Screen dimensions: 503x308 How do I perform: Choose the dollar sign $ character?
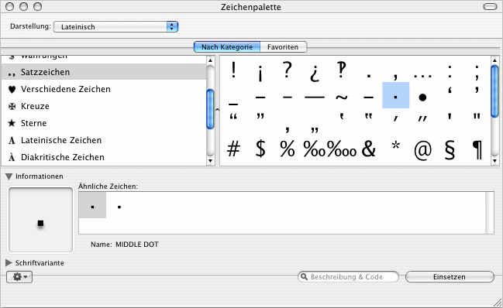260,149
